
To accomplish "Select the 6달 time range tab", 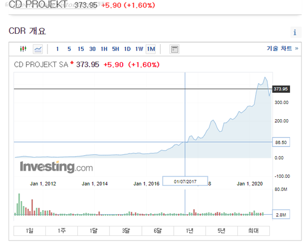I will click(x=158, y=231).
